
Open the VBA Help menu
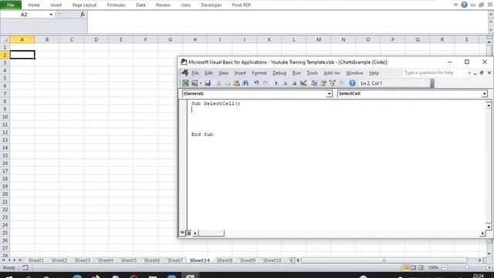click(x=374, y=73)
